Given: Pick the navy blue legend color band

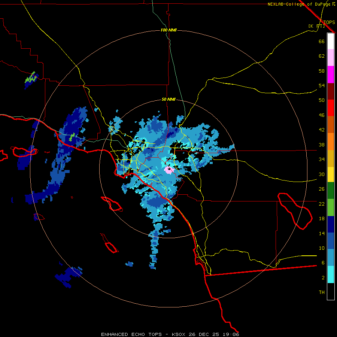Looking at the screenshot, I should [331, 224].
